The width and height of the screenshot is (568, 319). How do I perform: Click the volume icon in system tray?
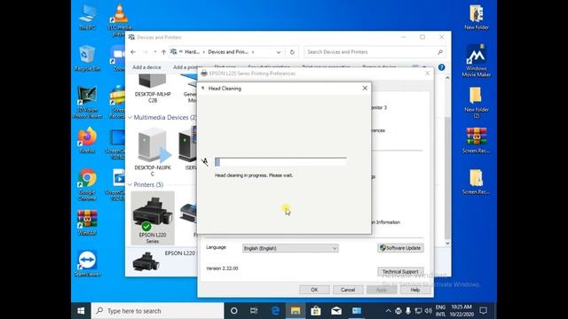(428, 311)
